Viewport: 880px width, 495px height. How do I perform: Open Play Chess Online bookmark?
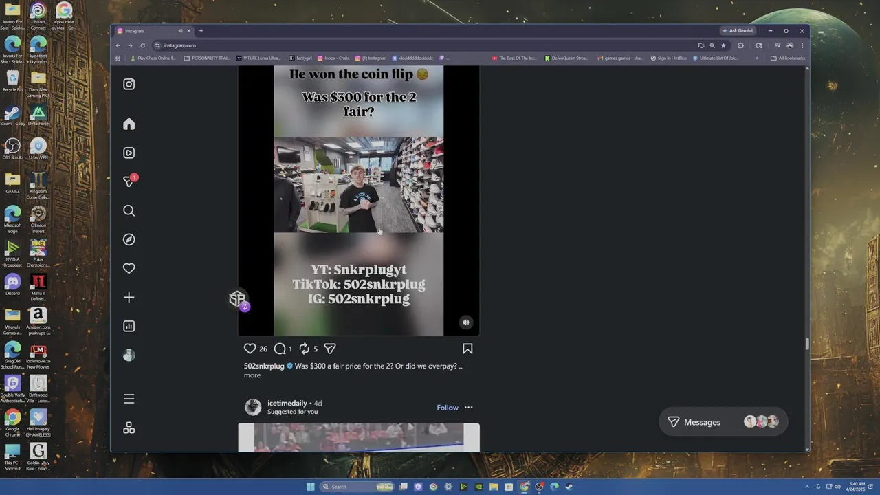pyautogui.click(x=153, y=58)
